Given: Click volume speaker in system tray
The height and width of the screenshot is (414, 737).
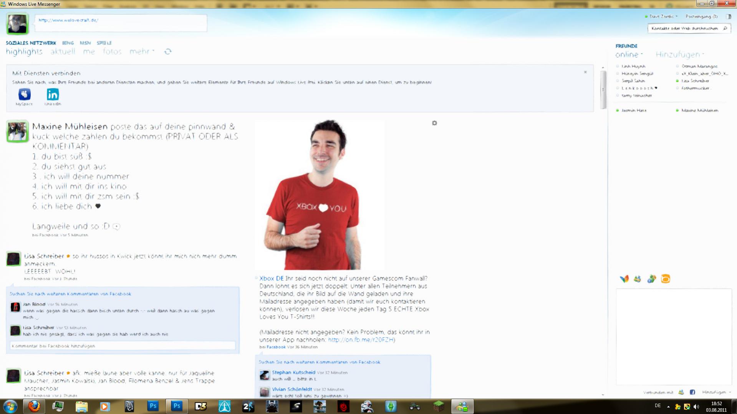Looking at the screenshot, I should pyautogui.click(x=696, y=407).
